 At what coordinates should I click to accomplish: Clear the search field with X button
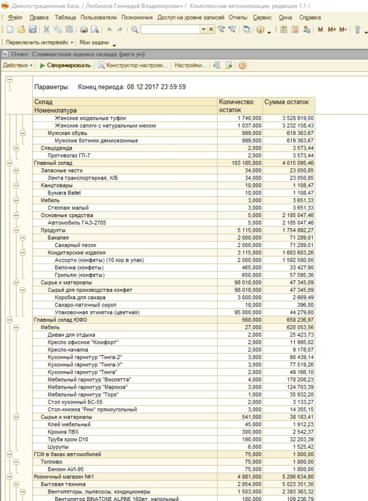211,29
